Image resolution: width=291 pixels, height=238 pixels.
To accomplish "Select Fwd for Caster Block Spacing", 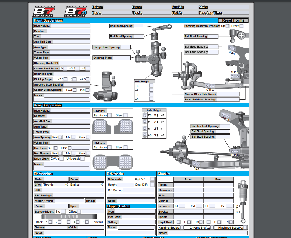I will point(74,90).
